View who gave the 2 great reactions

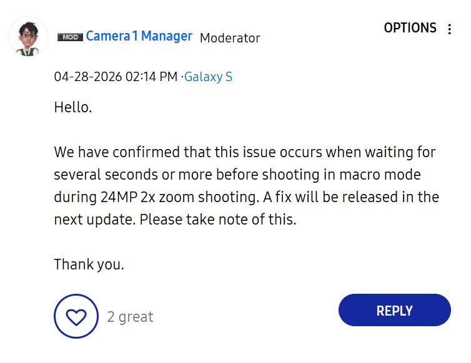130,317
